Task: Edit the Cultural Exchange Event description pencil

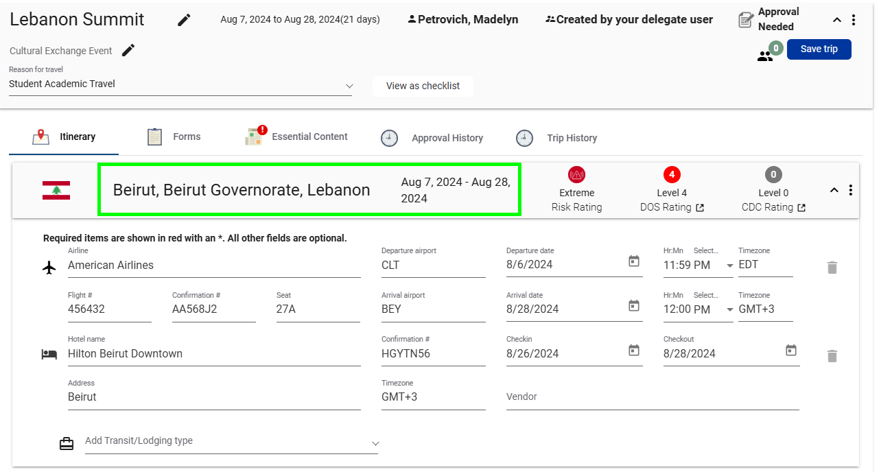Action: [128, 50]
